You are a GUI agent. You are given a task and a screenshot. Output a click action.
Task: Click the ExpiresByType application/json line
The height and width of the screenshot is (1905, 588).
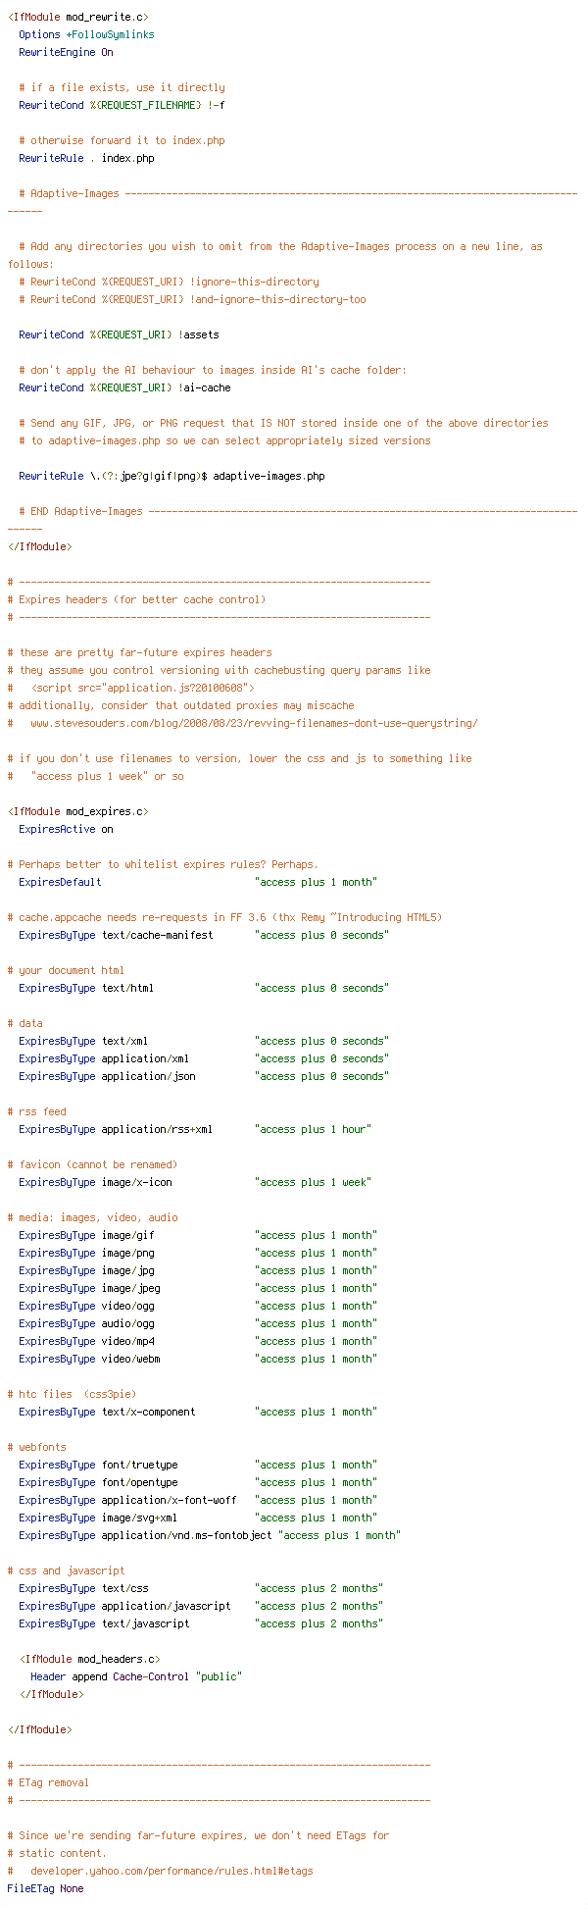coord(204,1076)
